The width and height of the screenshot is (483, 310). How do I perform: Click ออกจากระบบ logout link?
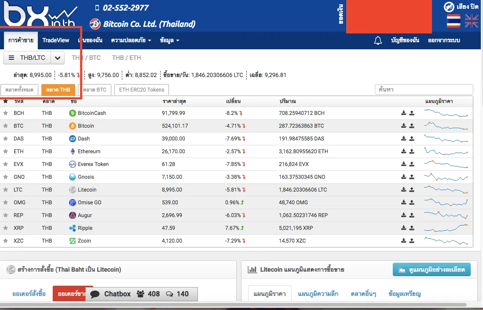point(444,40)
